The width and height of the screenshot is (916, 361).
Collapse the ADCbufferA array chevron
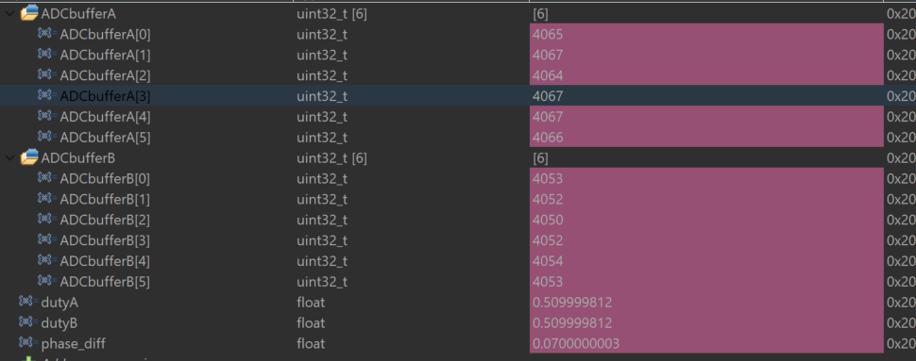click(8, 13)
